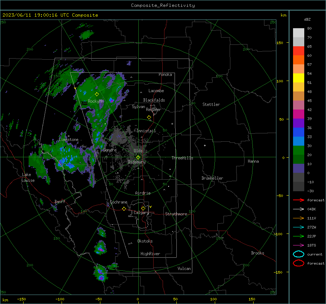Click the magenta 18TS arrow icon
Image resolution: width=326 pixels, height=304 pixels.
pos(298,245)
